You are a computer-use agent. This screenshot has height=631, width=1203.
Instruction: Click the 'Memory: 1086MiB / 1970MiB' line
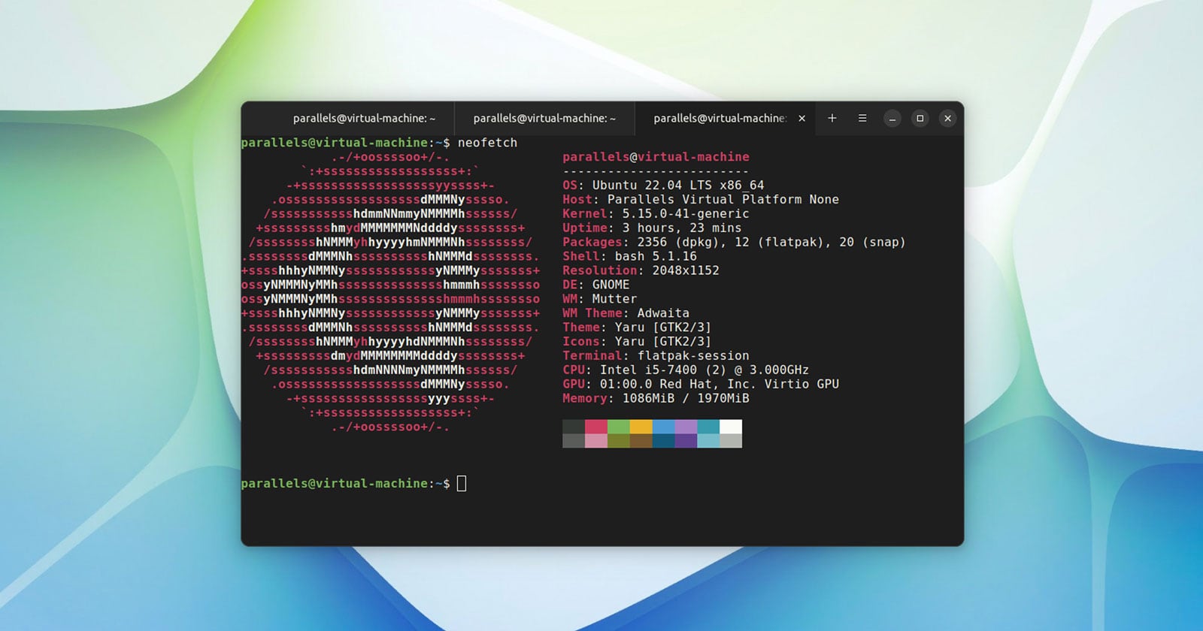(x=656, y=399)
